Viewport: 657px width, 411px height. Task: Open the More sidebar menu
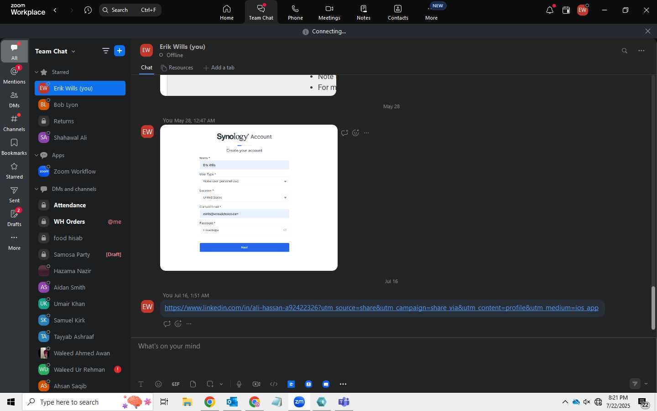15,242
